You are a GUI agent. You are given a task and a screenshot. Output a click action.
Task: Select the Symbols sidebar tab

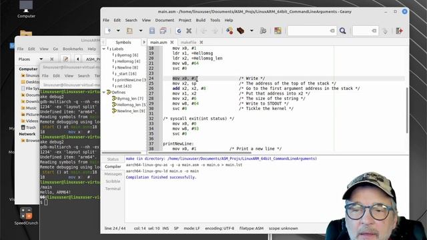coord(123,42)
